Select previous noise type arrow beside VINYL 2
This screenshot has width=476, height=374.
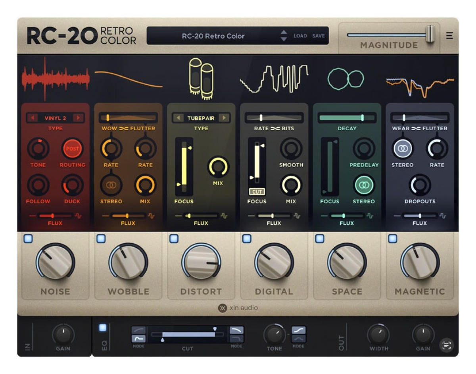pyautogui.click(x=33, y=118)
